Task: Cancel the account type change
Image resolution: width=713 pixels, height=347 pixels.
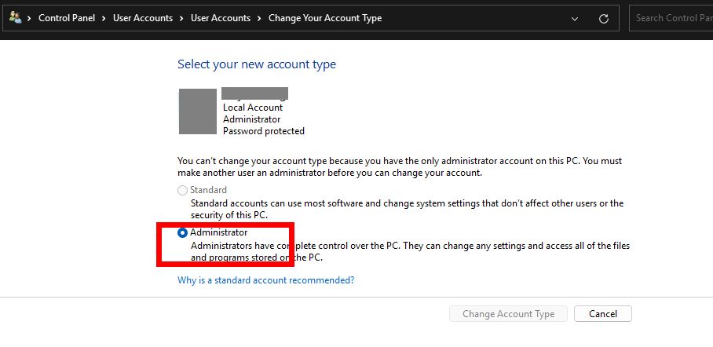Action: pyautogui.click(x=602, y=314)
